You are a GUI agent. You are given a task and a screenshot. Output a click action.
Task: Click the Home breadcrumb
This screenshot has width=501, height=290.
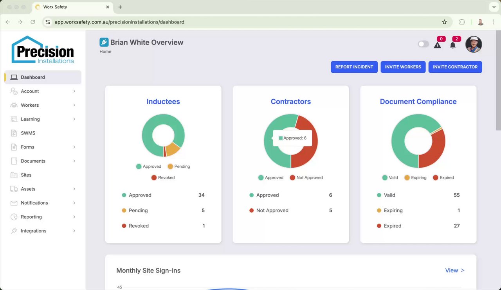click(x=105, y=52)
